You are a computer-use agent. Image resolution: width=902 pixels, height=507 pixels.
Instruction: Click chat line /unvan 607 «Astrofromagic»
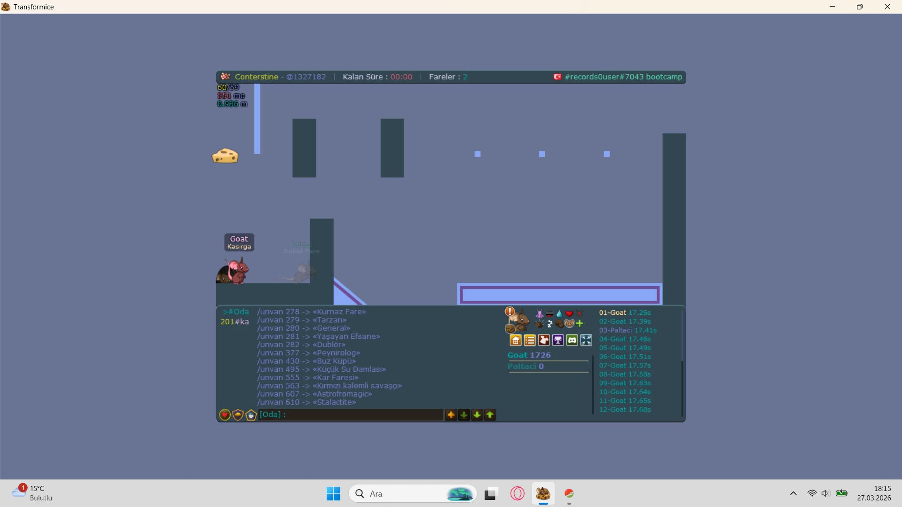(314, 394)
